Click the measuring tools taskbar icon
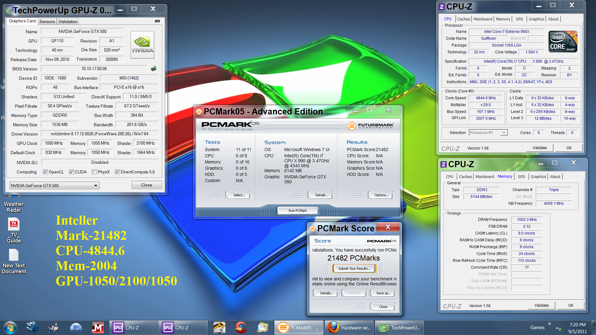The height and width of the screenshot is (335, 596). (x=219, y=328)
